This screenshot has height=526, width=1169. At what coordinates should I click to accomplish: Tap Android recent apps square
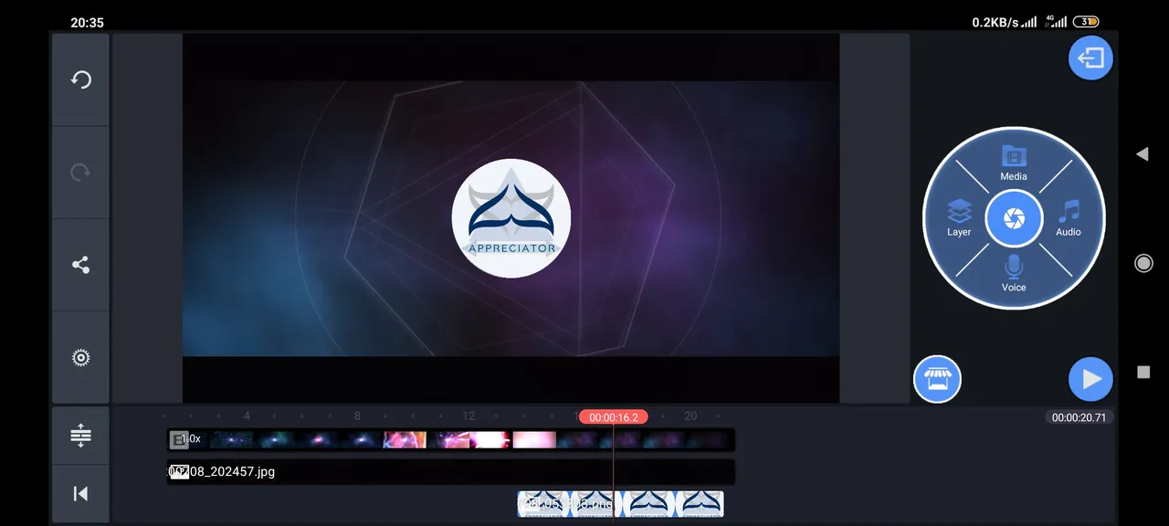(x=1143, y=372)
